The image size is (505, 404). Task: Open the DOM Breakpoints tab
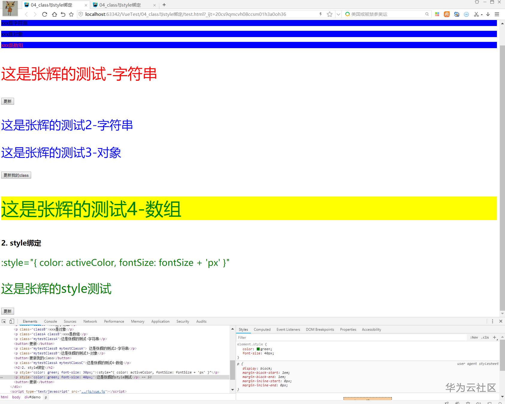(320, 330)
